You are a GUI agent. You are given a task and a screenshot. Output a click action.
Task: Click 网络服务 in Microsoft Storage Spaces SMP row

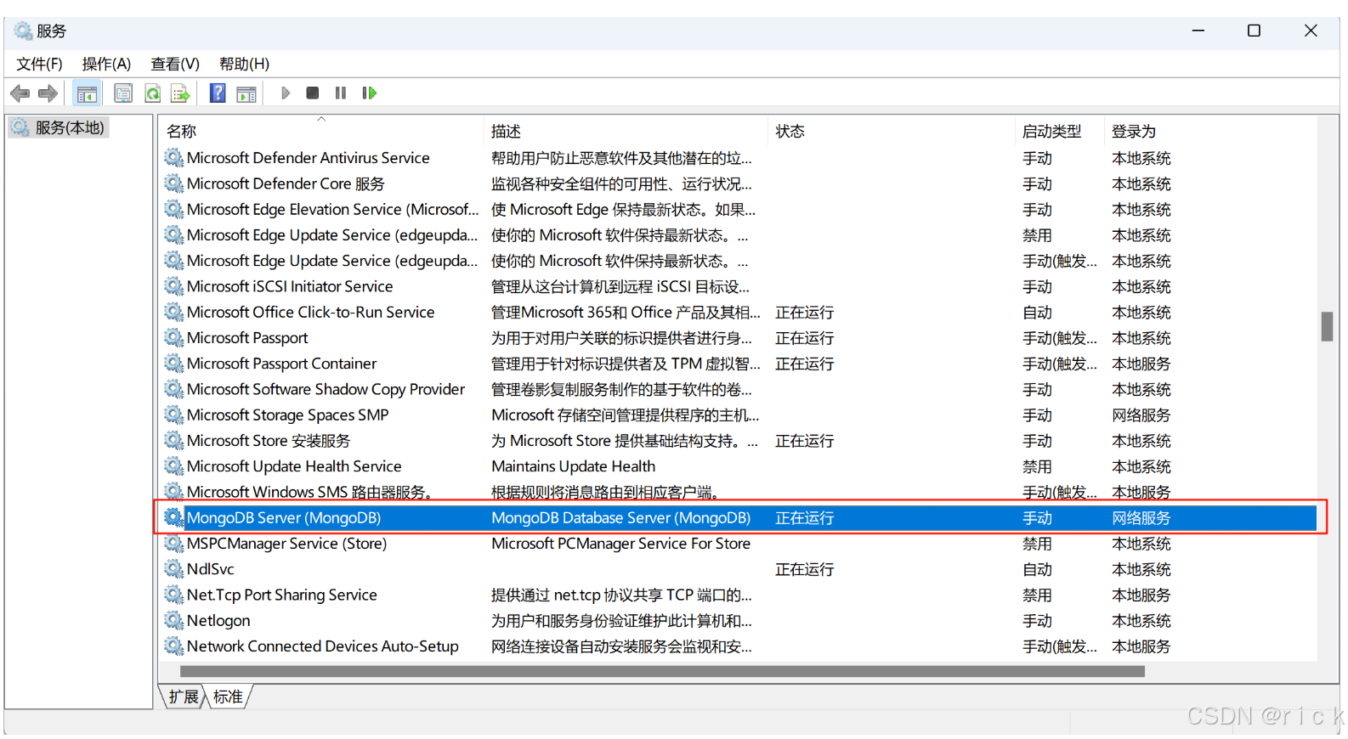pos(1141,415)
